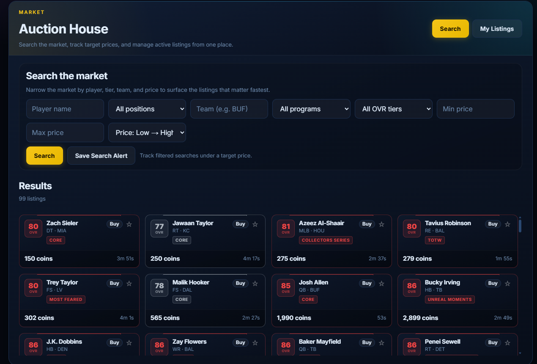
Task: Buy the Malik Hooker listing
Action: (x=241, y=283)
